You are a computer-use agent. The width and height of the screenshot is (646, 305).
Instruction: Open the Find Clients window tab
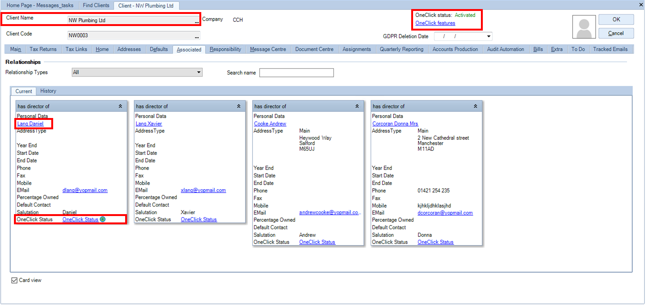96,5
